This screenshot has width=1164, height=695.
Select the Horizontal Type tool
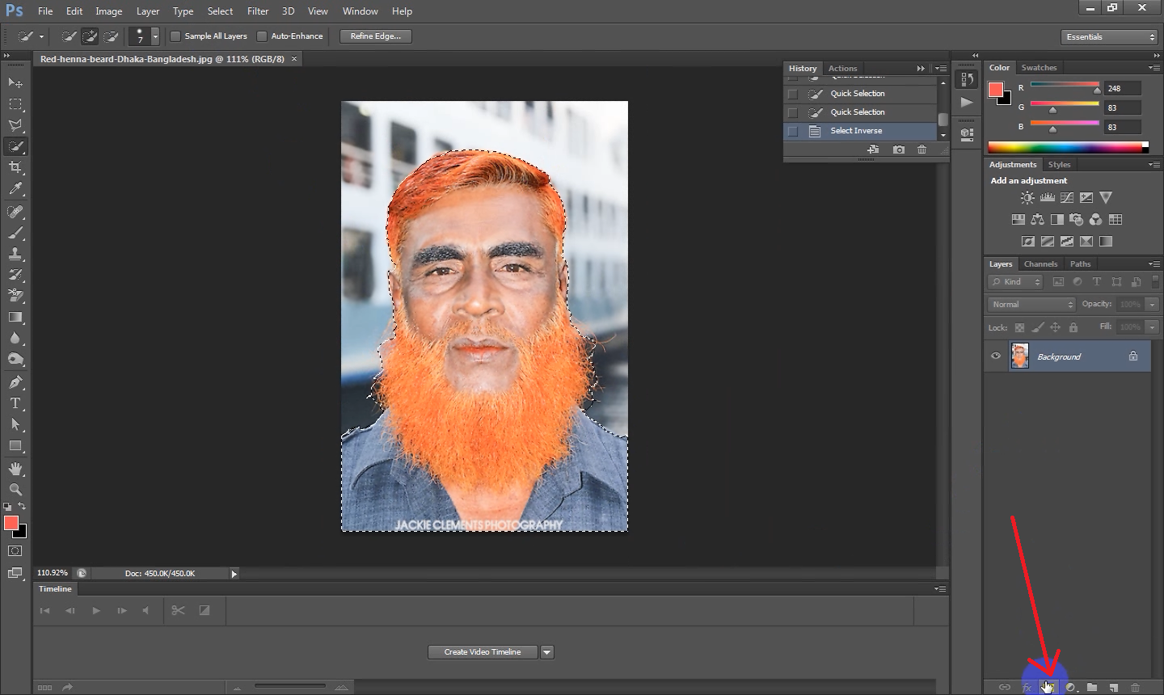tap(15, 403)
